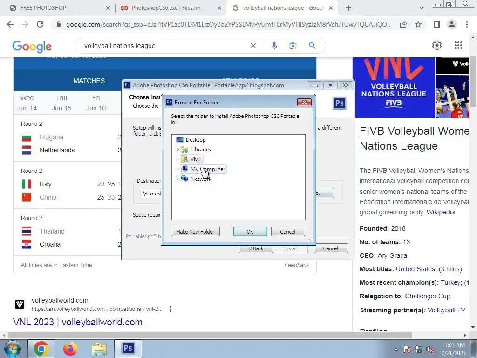Viewport: 477px width, 358px height.
Task: Open Firefox from the taskbar
Action: click(70, 349)
